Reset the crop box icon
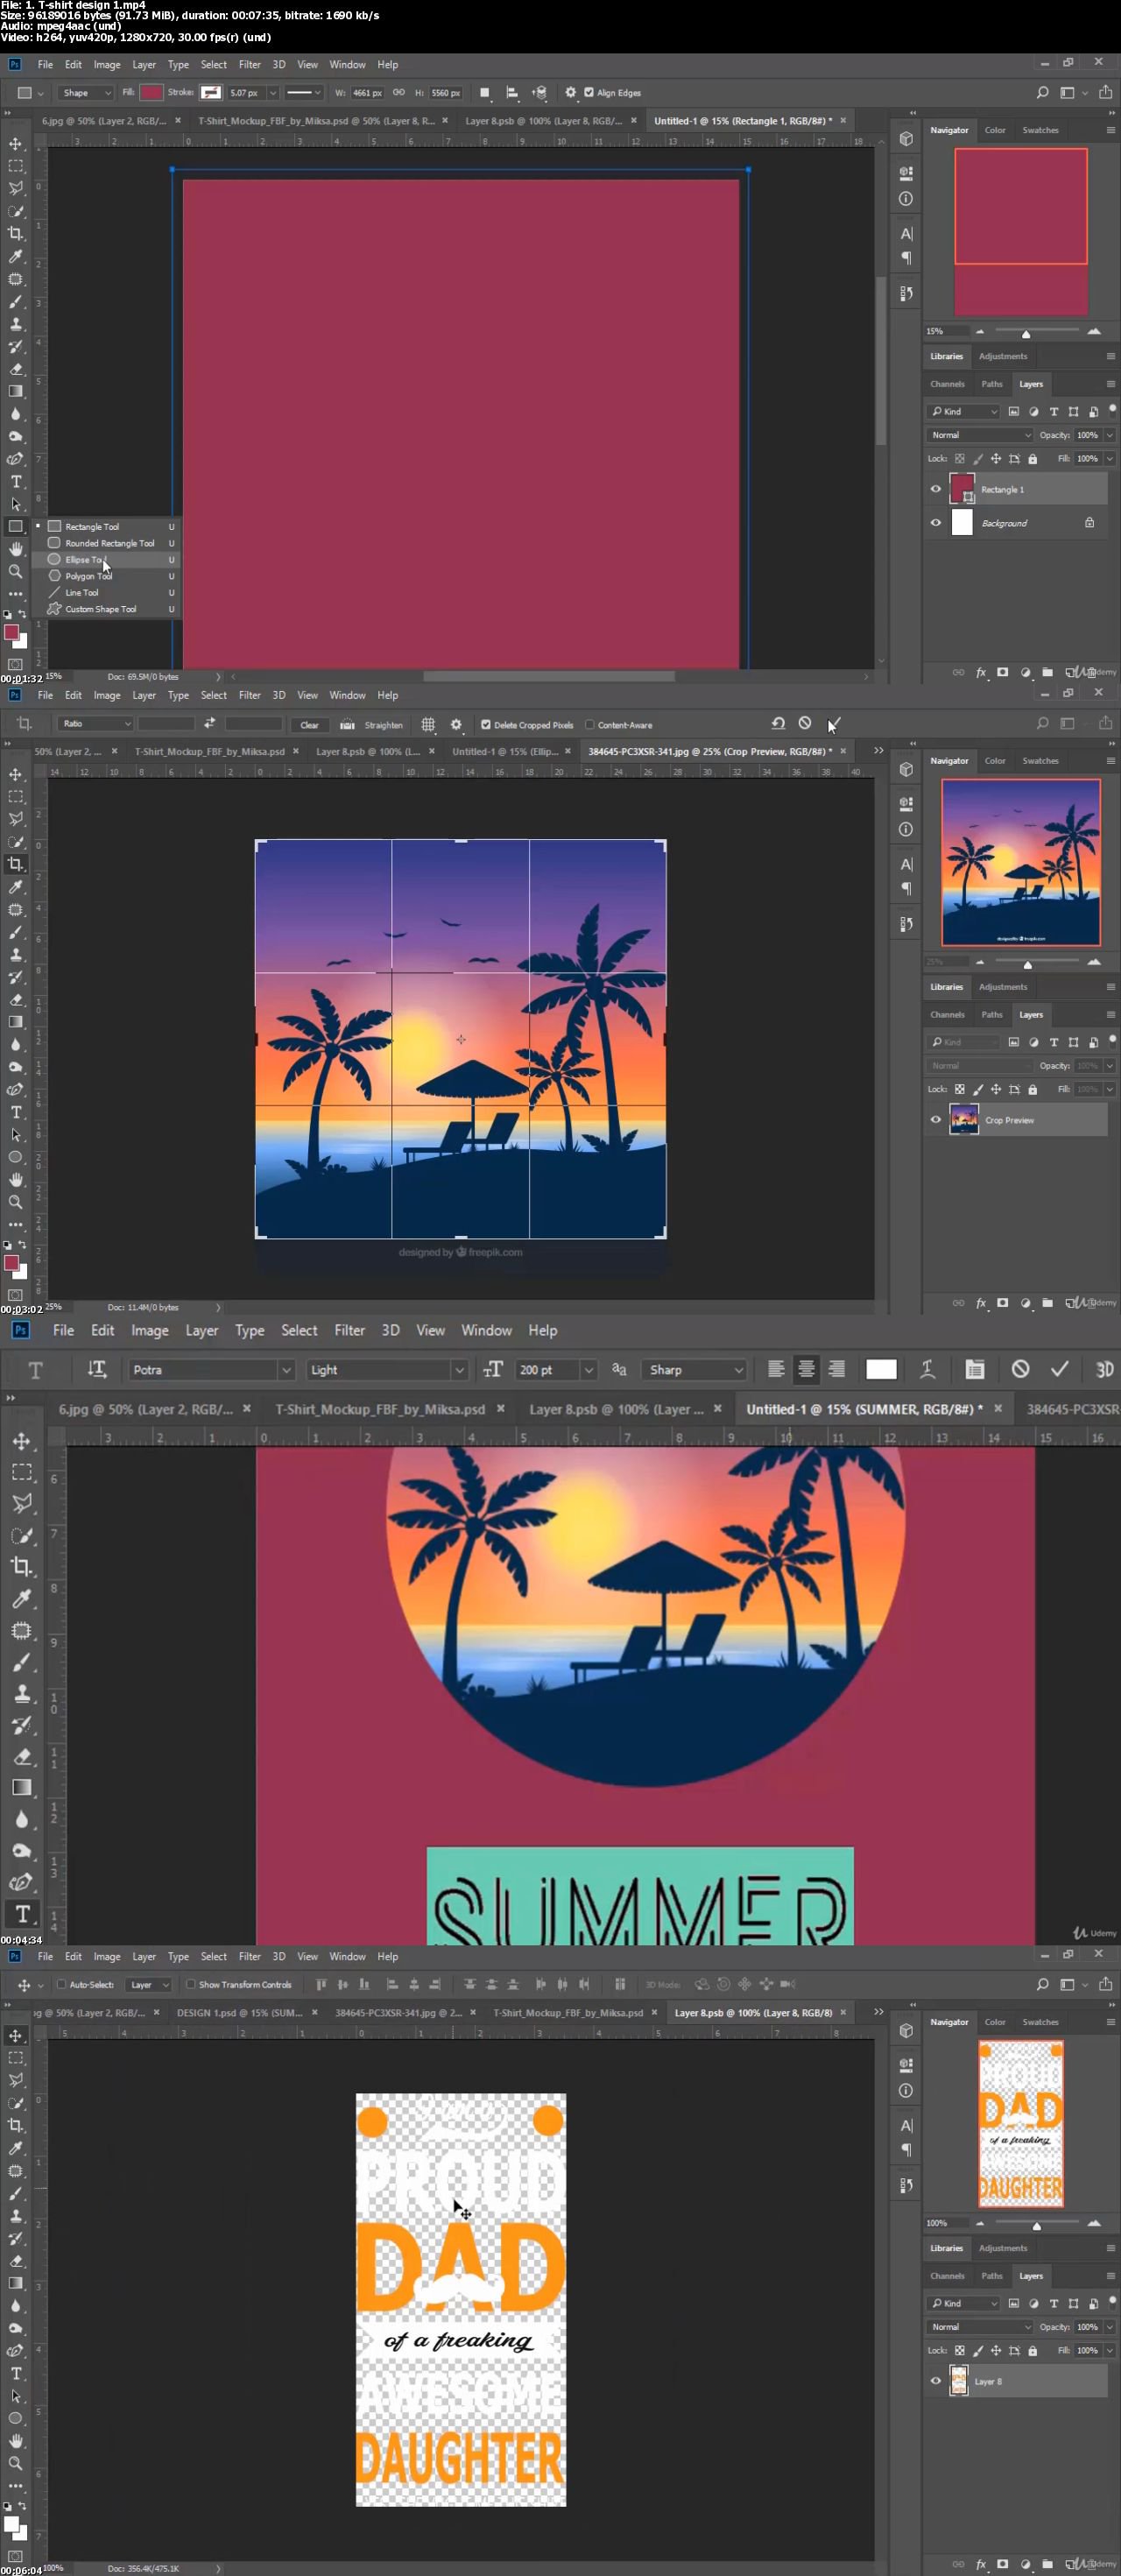This screenshot has height=2576, width=1121. pyautogui.click(x=778, y=723)
